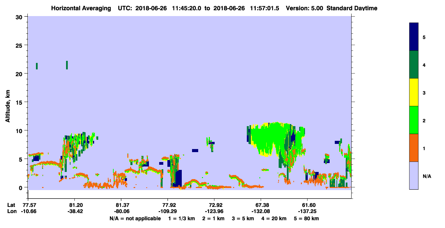Click the altitude tick label '10'
Image resolution: width=445 pixels, height=228 pixels.
20,131
